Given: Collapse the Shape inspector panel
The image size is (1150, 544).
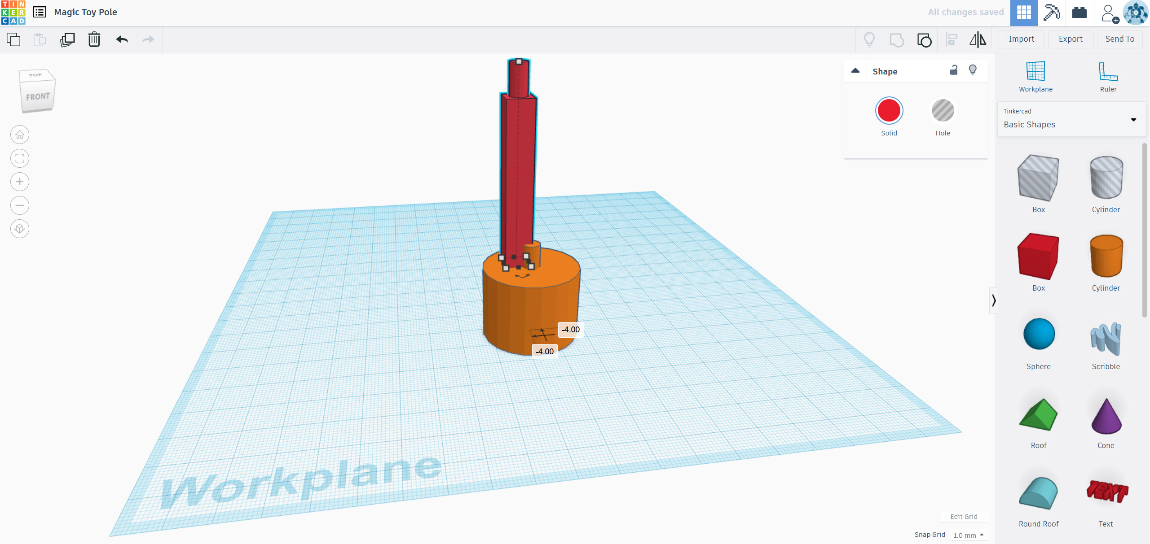Looking at the screenshot, I should click(855, 71).
